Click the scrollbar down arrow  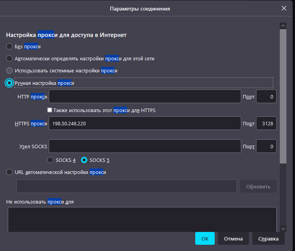(x=283, y=228)
